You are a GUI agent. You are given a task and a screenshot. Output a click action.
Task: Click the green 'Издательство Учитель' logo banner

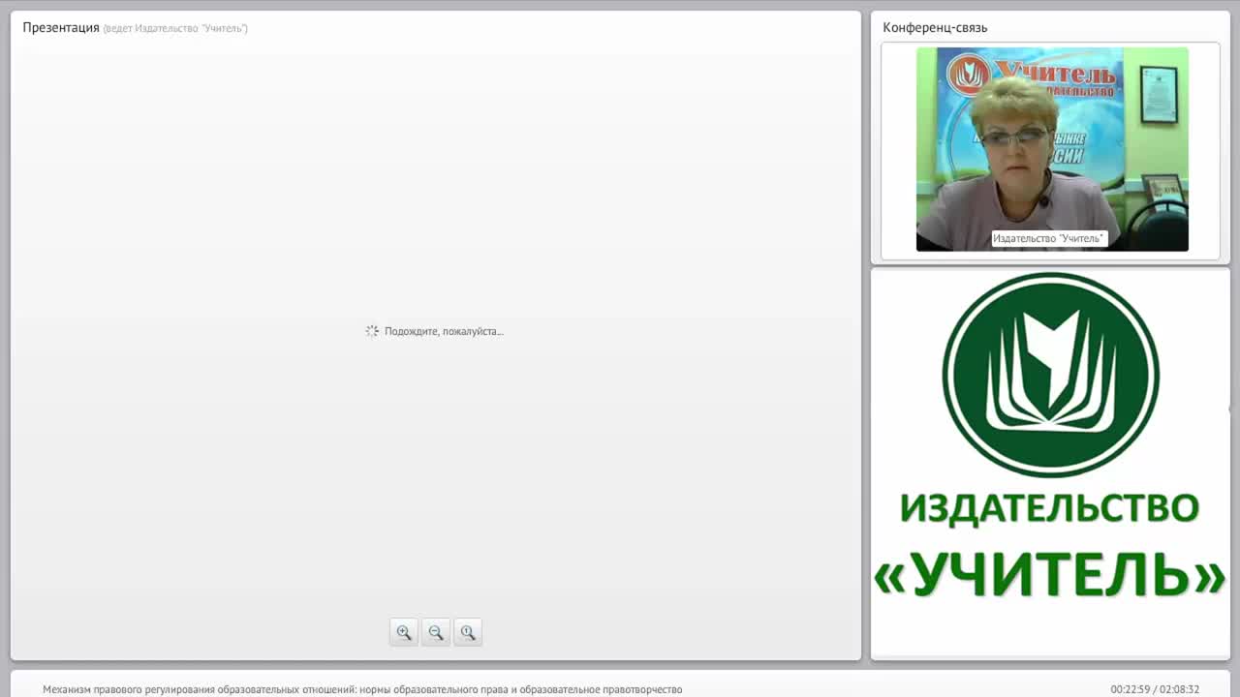[1050, 436]
